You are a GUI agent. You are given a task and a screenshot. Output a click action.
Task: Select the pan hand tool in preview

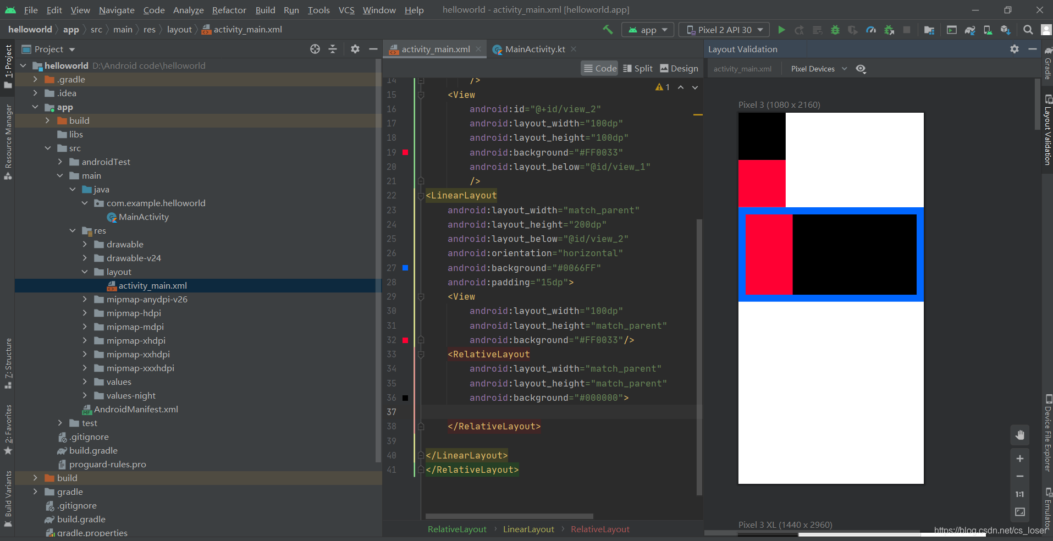tap(1020, 435)
